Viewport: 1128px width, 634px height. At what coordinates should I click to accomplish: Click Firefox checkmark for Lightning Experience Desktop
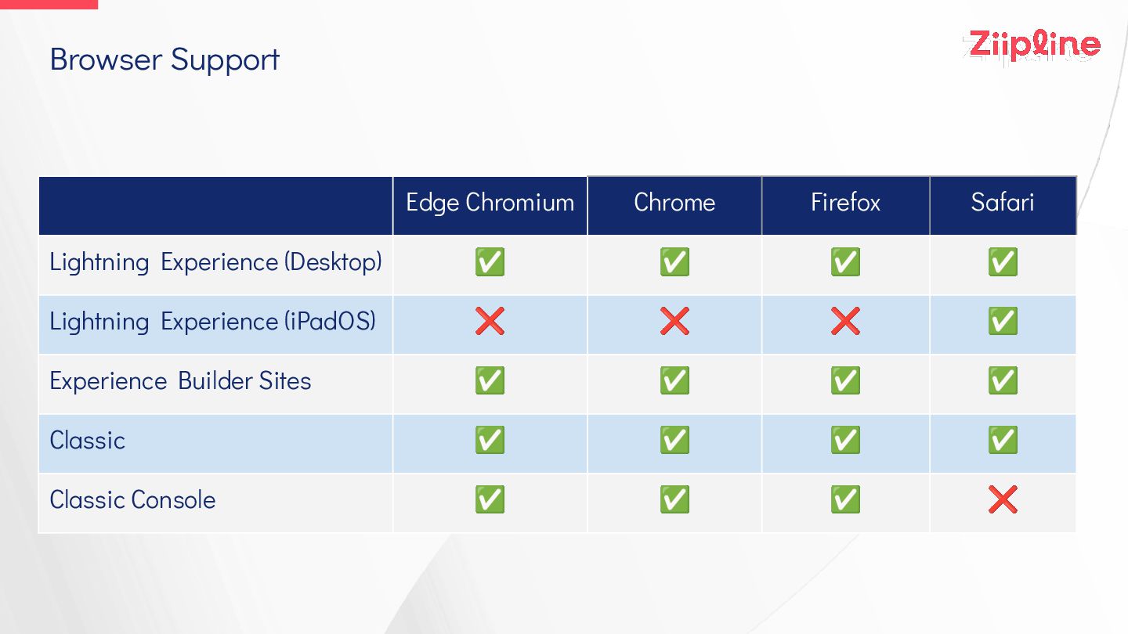point(845,261)
